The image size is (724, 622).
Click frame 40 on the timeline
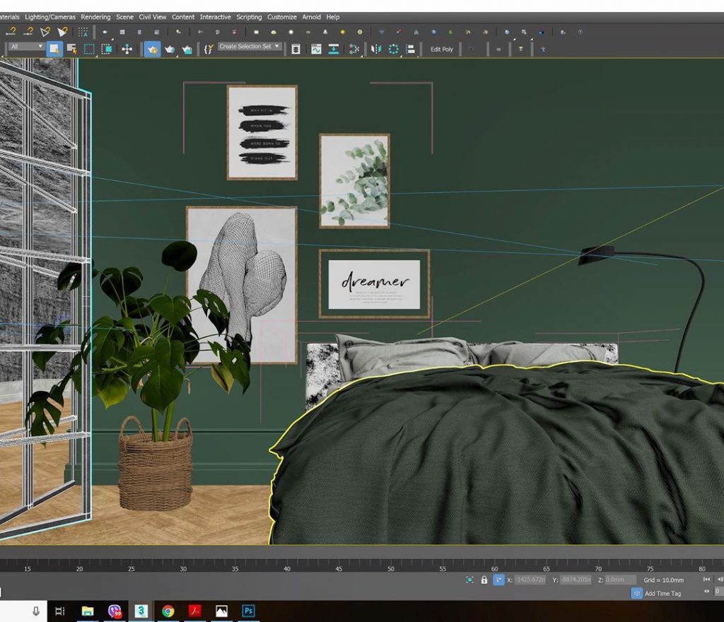[287, 568]
